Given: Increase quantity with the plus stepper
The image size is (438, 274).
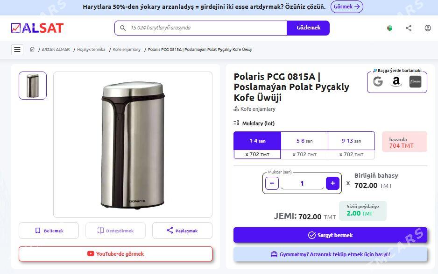Looking at the screenshot, I should pyautogui.click(x=332, y=183).
